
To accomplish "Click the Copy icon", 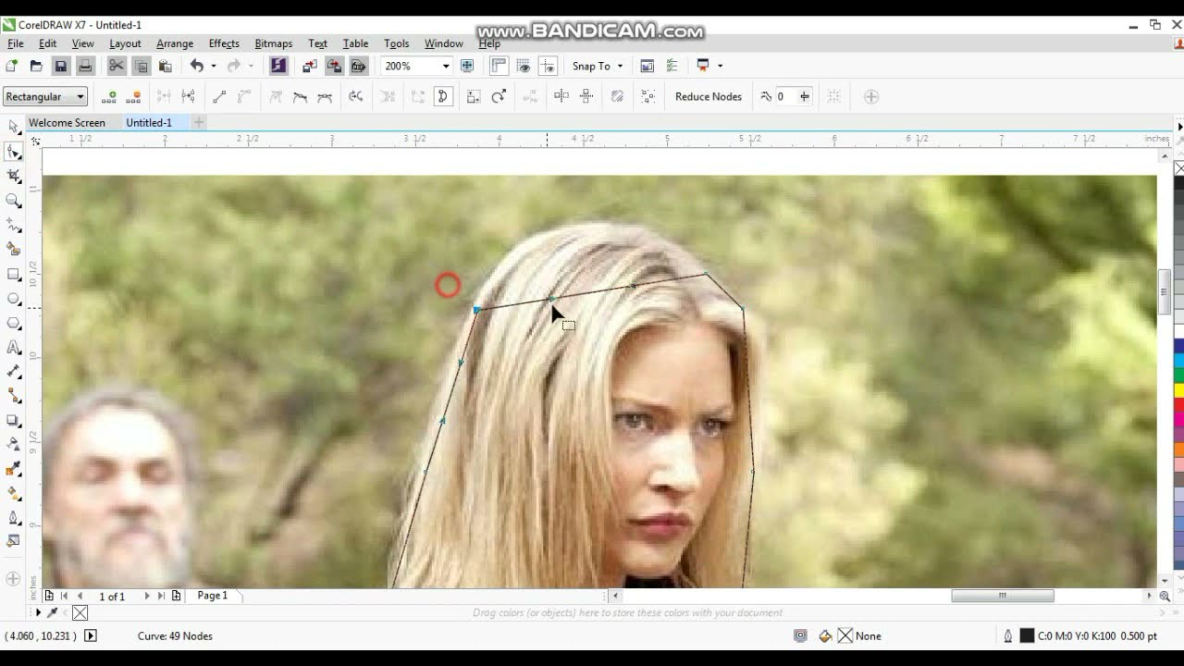I will coord(141,66).
